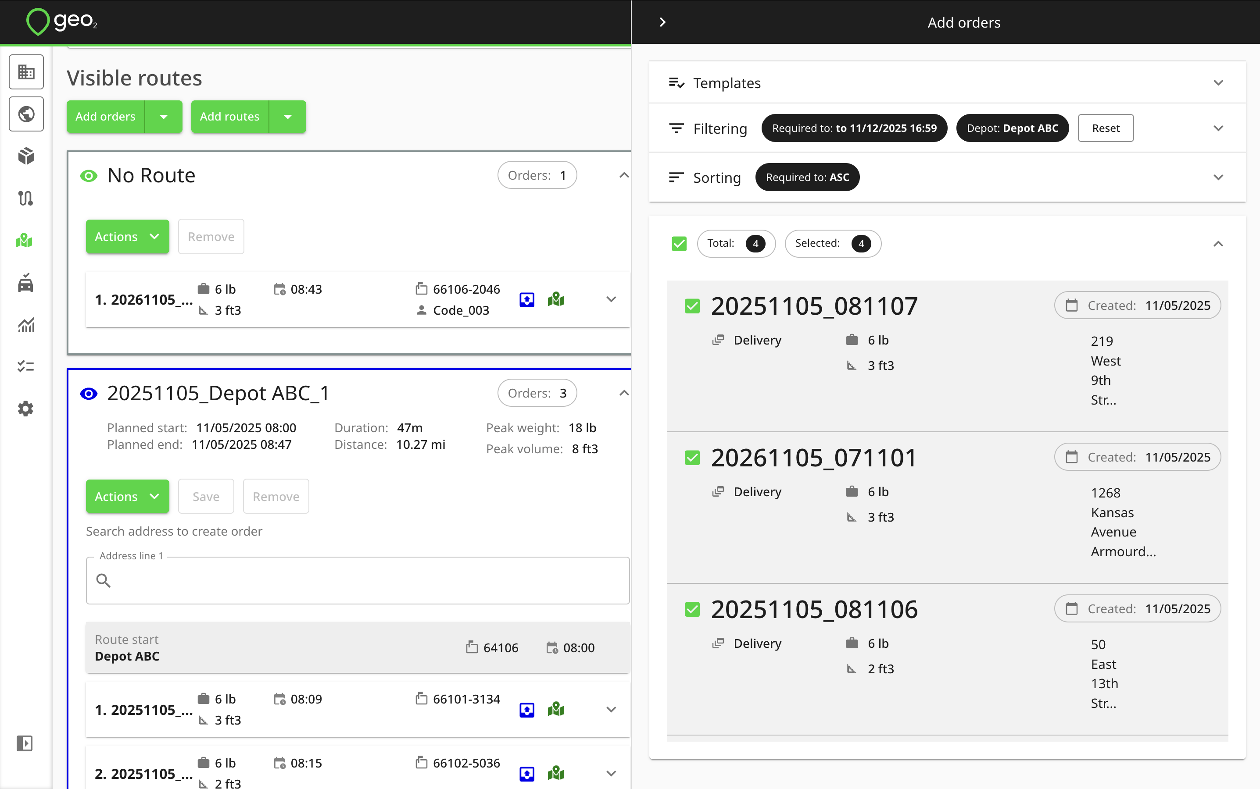Click calendar icon on order 20251105_081107 Created chip
1260x789 pixels.
point(1071,305)
